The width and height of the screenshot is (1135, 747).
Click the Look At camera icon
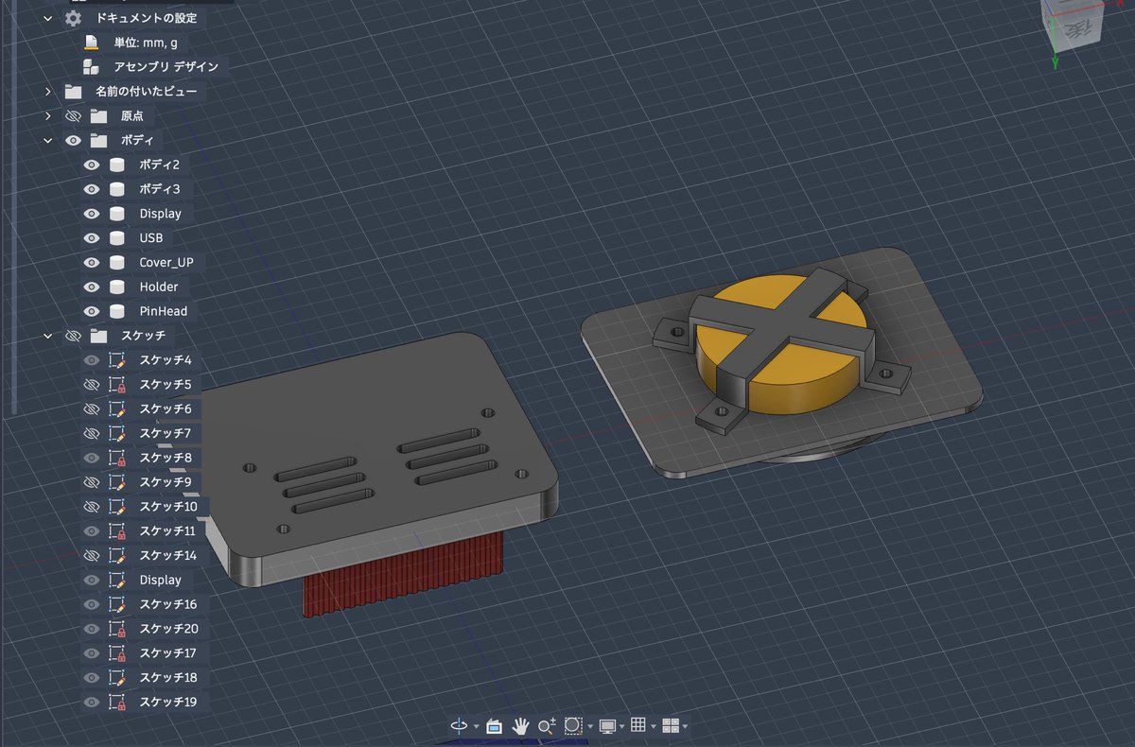(x=493, y=725)
